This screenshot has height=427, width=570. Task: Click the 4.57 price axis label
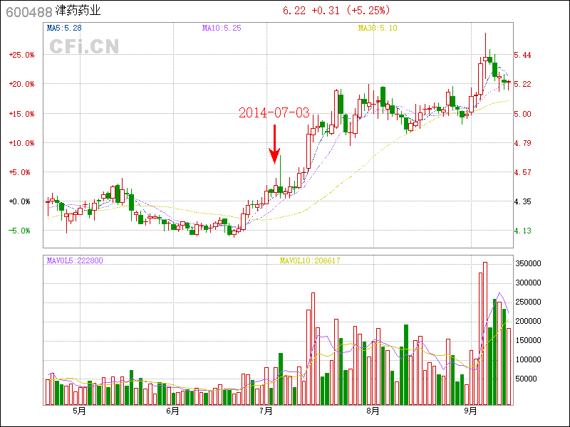(x=522, y=172)
